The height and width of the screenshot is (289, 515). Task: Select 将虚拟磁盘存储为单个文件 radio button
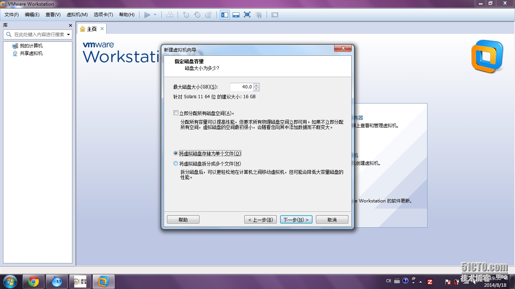click(x=176, y=154)
